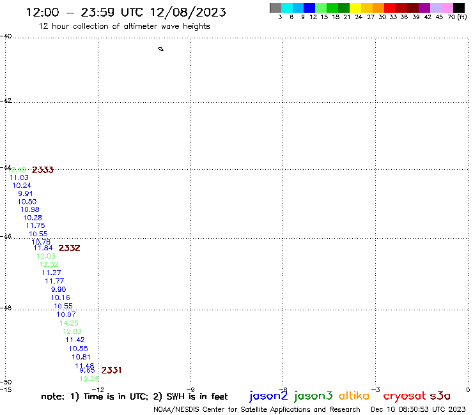Click the 'NOAA/NESDIS Center for Satellite Applications and Research' credit
This screenshot has height=415, width=473.
[257, 410]
